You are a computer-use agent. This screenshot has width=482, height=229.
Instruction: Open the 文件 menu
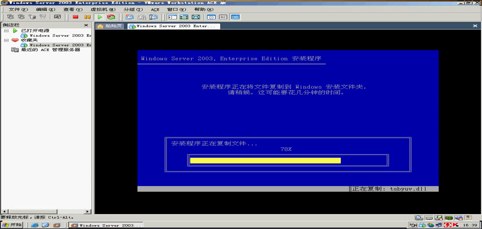point(18,10)
